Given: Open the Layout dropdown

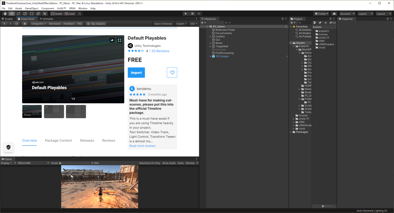Looking at the screenshot, I should click(383, 14).
